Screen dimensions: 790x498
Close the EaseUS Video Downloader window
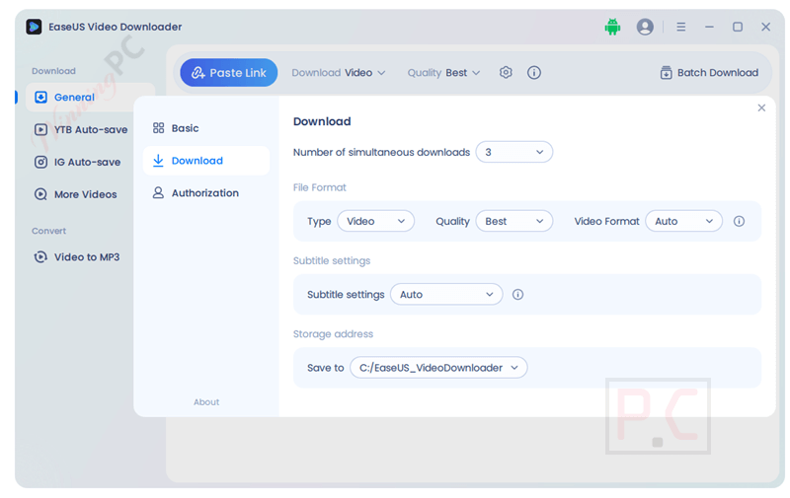(x=766, y=27)
